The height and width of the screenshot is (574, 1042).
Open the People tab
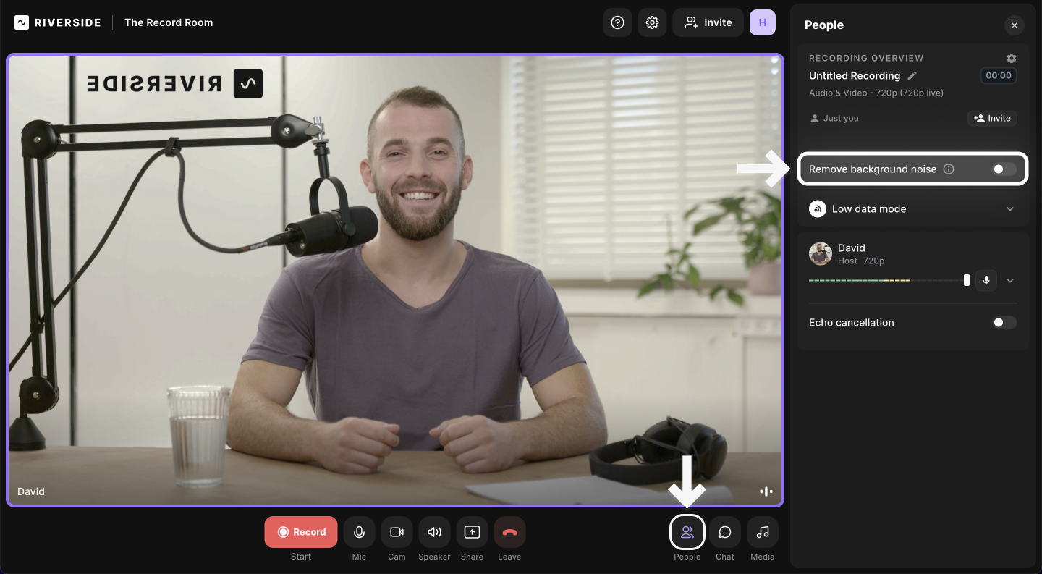coord(687,532)
